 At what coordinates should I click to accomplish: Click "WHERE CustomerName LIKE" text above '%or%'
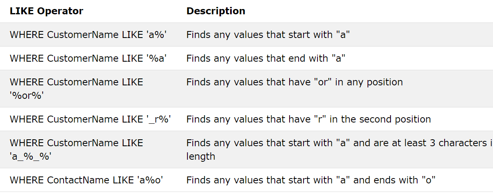76,82
